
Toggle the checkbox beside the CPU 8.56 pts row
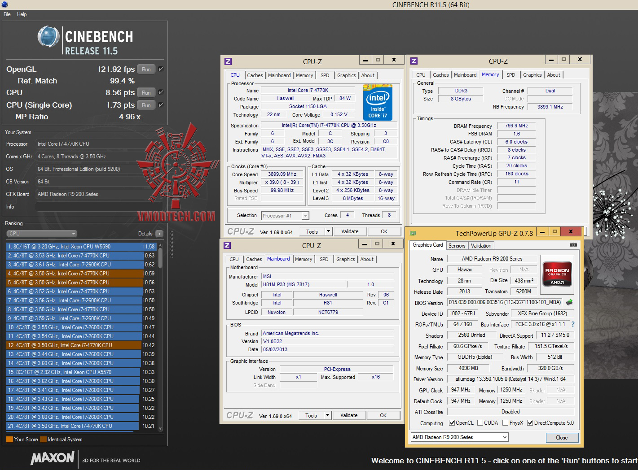(x=161, y=92)
